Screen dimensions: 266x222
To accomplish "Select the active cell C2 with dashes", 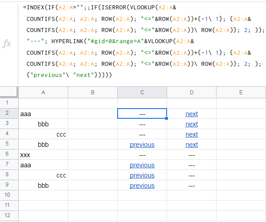I will point(142,113).
